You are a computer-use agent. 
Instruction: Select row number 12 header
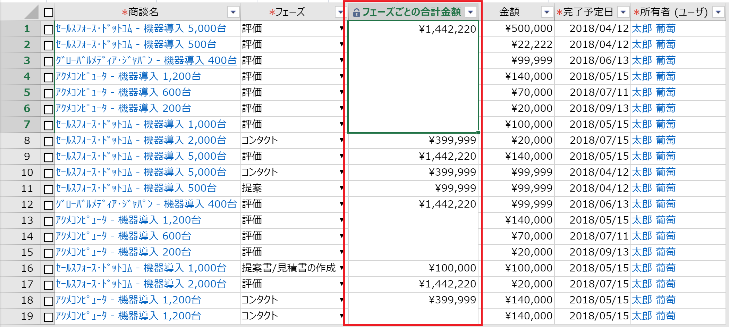[x=21, y=204]
